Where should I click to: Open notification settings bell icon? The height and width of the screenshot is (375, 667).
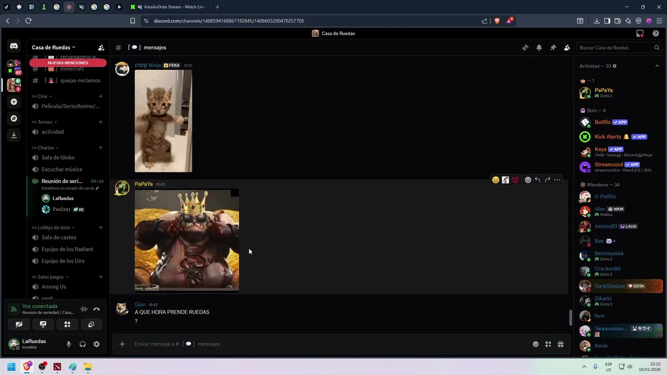click(x=539, y=47)
